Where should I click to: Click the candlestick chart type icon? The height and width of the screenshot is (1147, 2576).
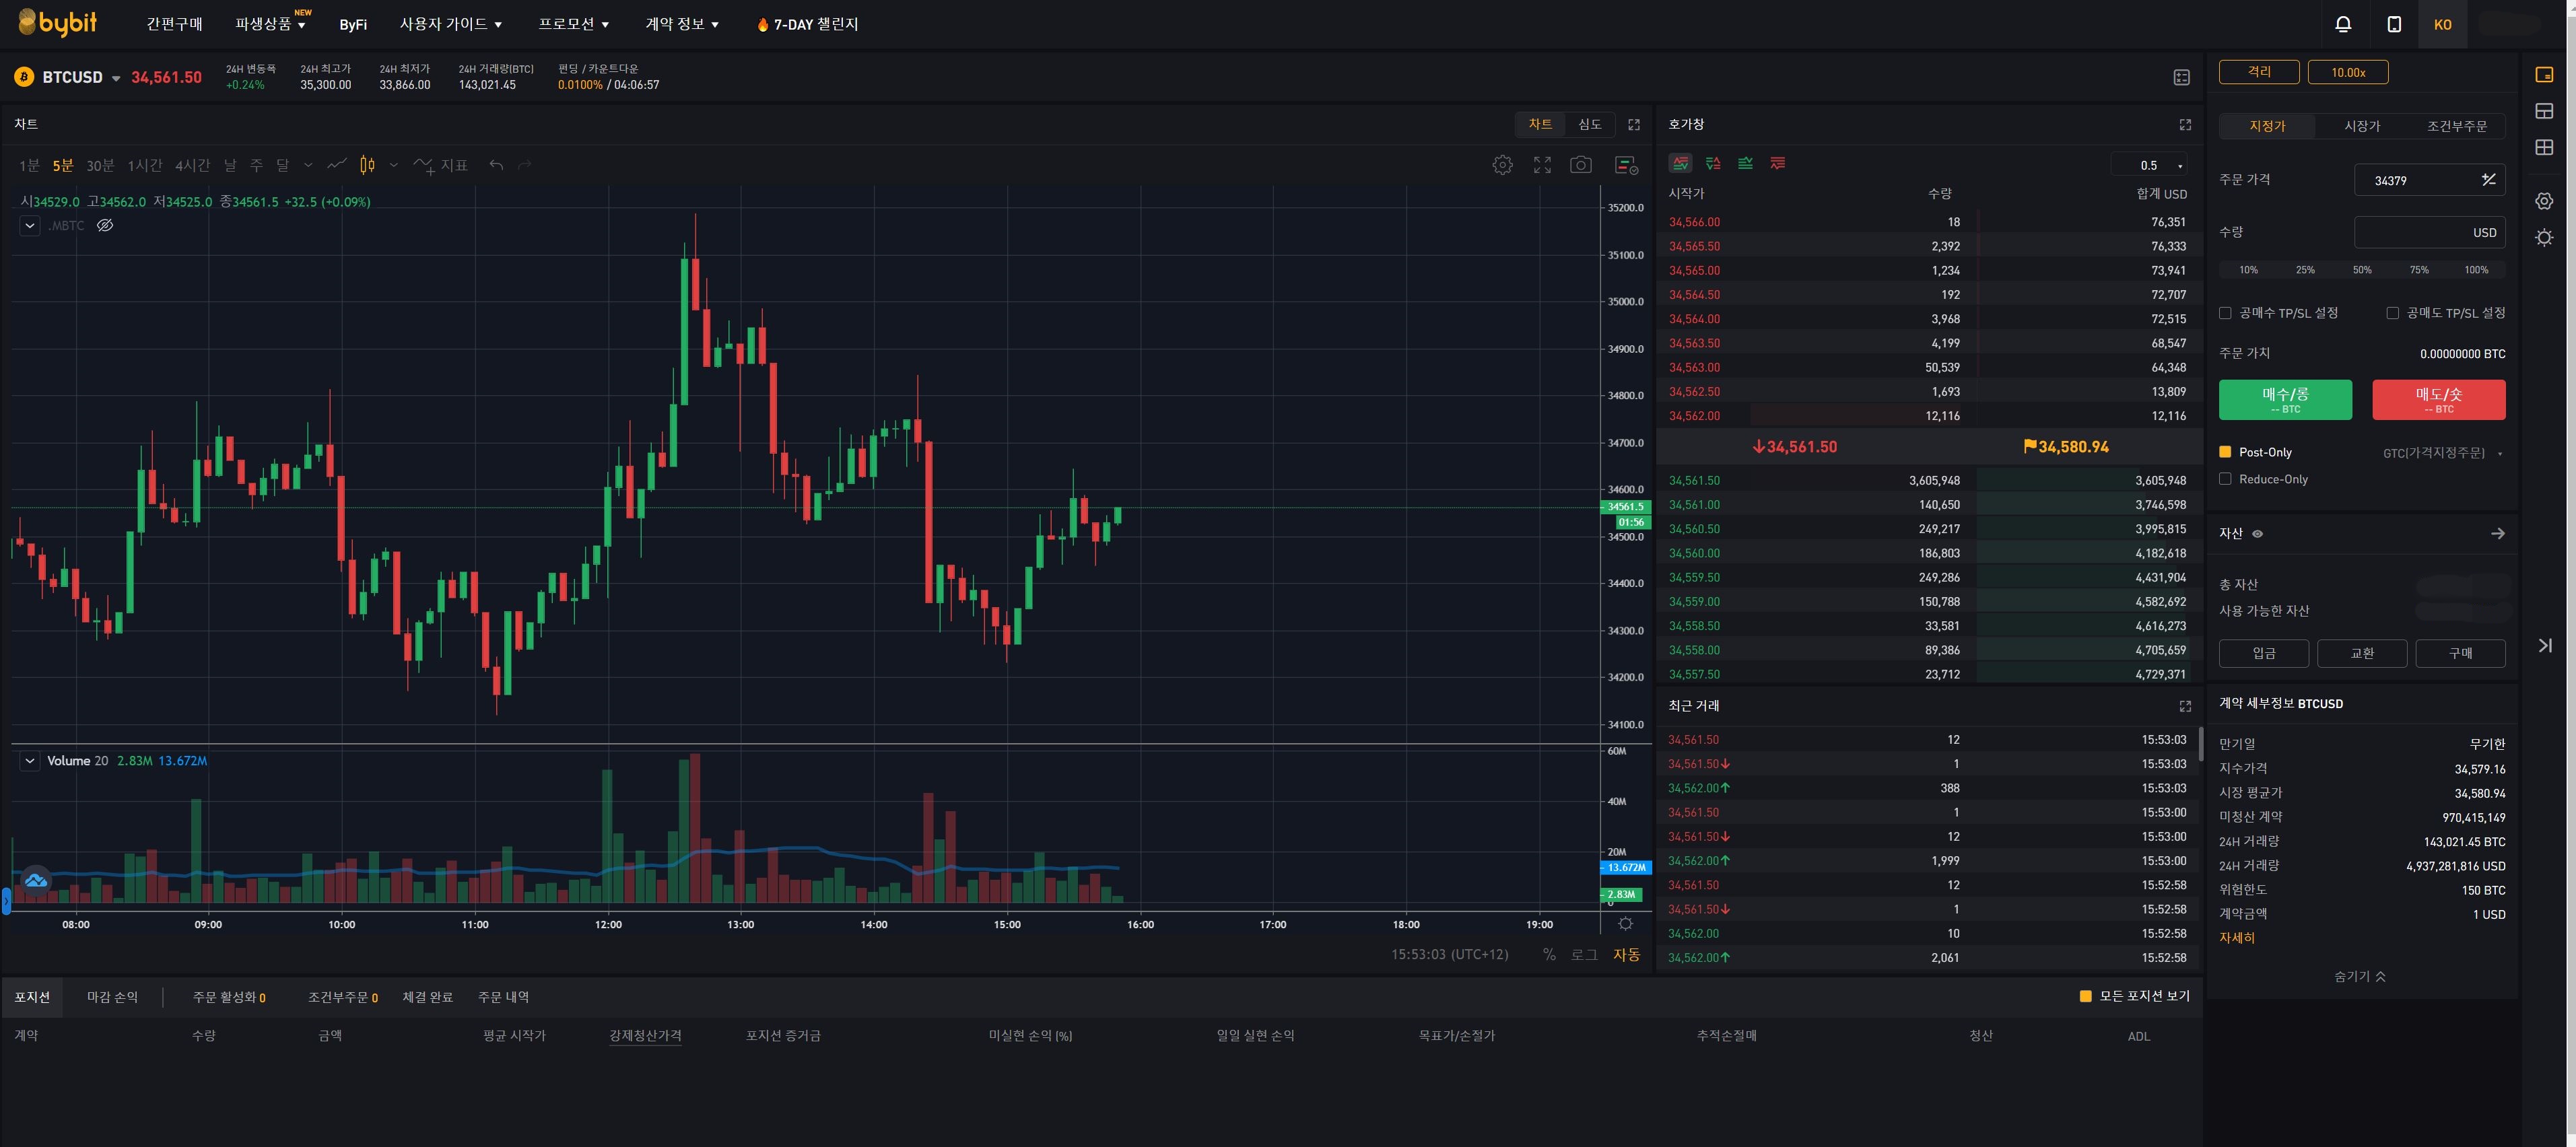(367, 165)
